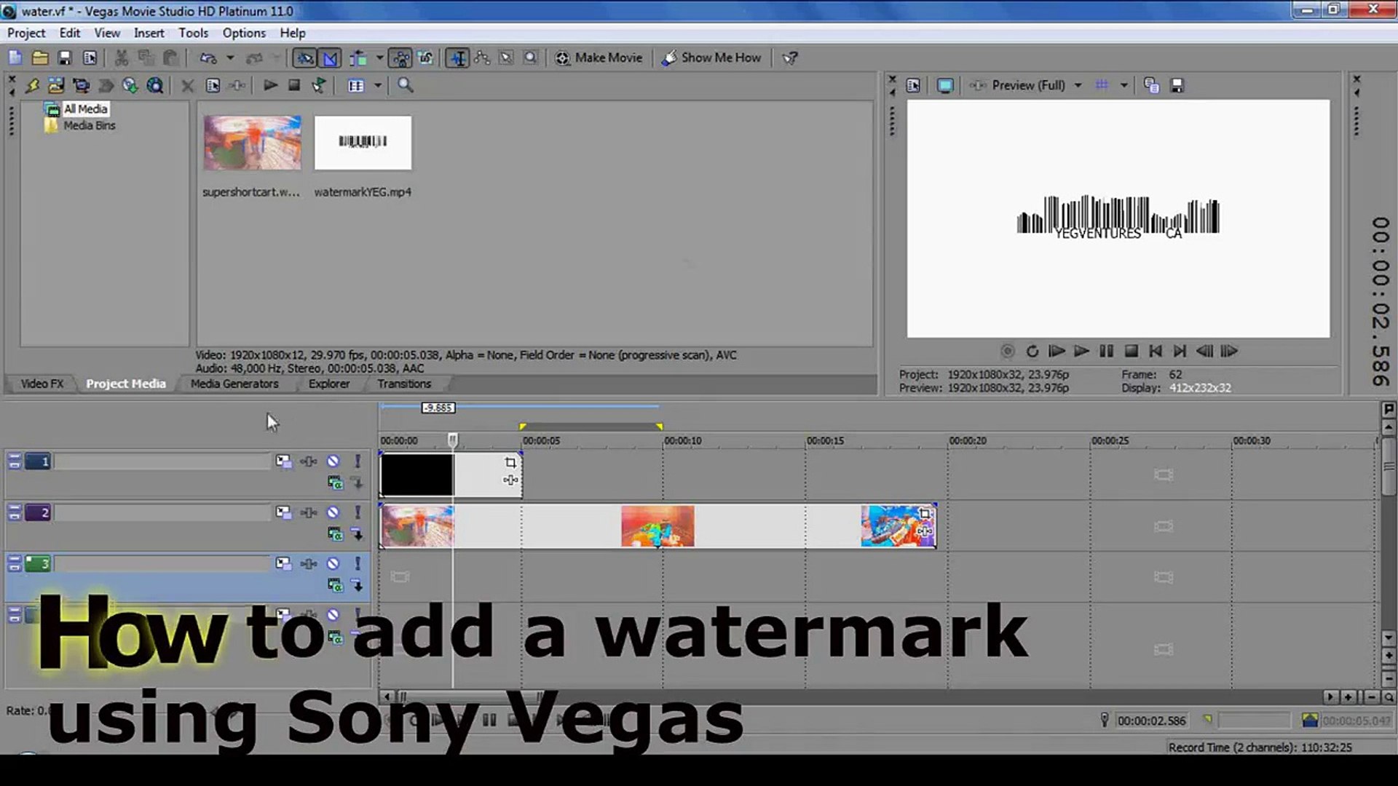
Task: Select the Normal Edit tool
Action: point(458,57)
